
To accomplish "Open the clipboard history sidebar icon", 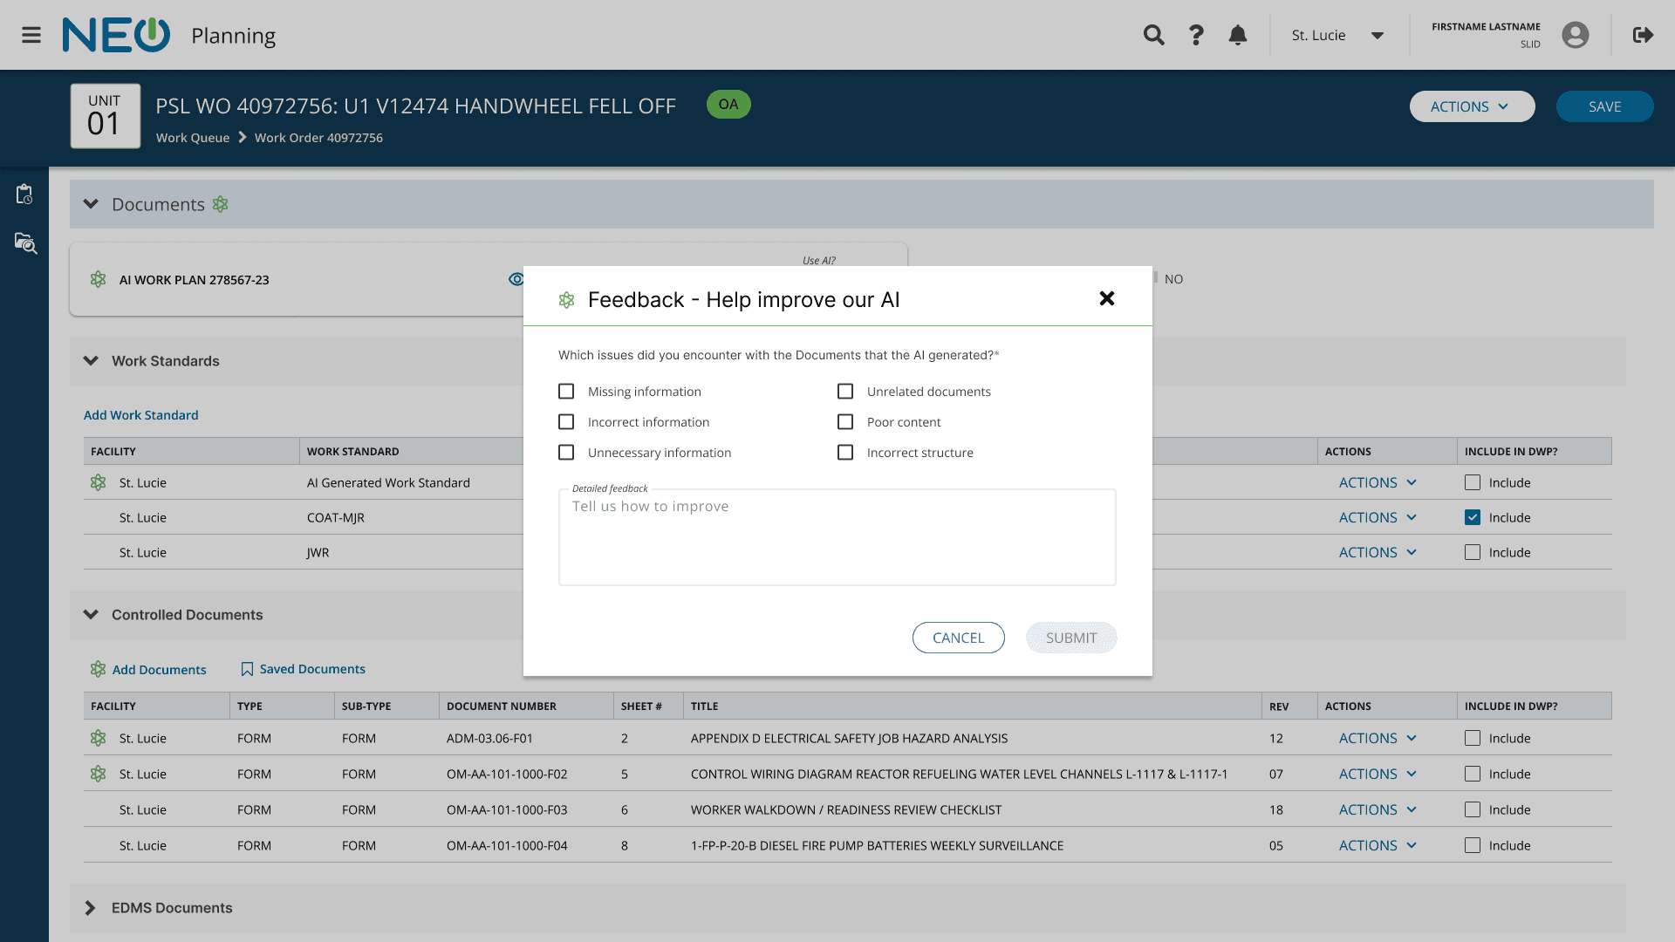I will [x=24, y=195].
